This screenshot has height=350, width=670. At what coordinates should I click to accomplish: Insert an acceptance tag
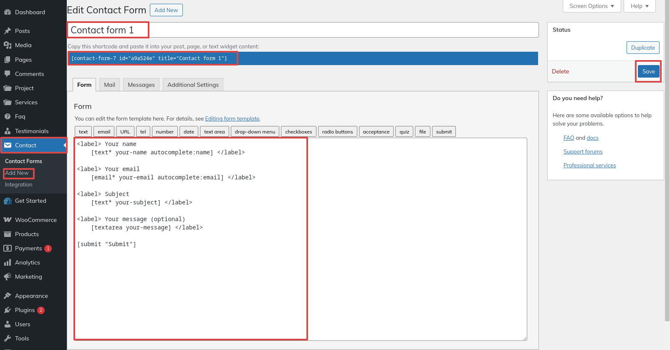coord(376,131)
